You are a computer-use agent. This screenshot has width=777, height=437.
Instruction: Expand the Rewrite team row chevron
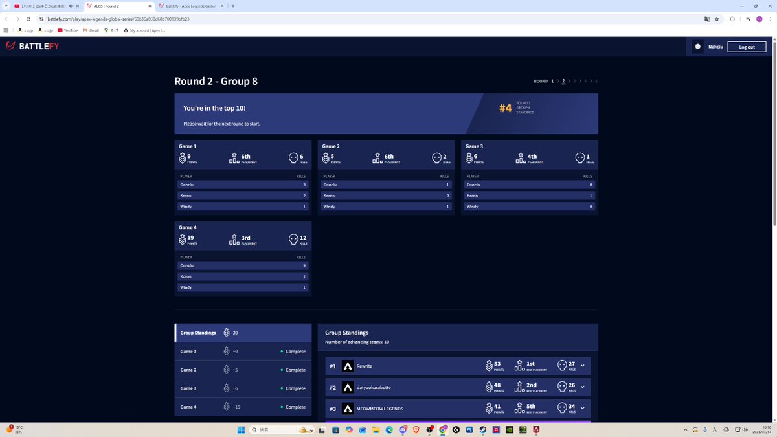(x=583, y=366)
